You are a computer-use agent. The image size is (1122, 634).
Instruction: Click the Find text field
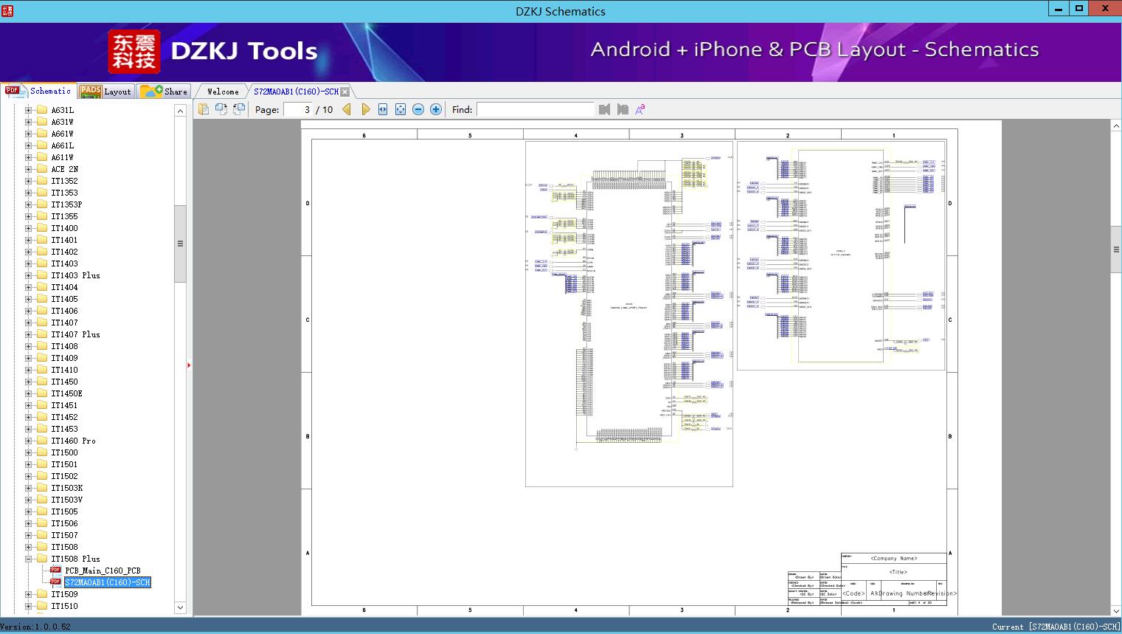point(535,109)
